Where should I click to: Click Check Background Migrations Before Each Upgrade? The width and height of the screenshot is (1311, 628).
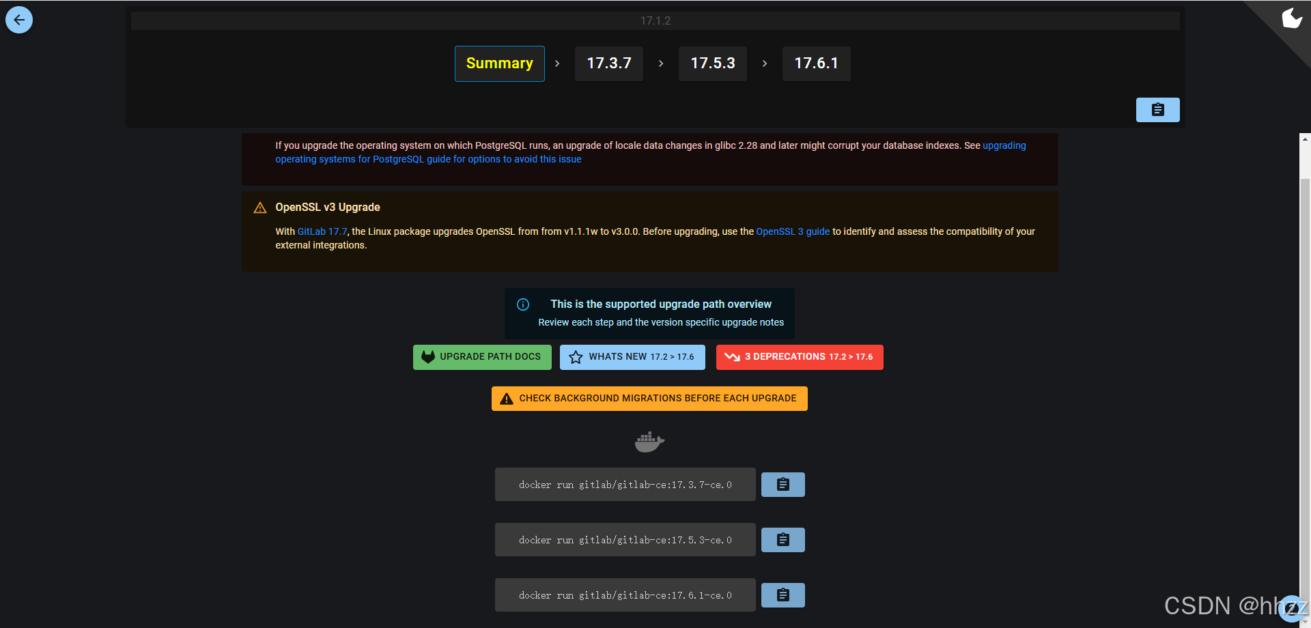[x=649, y=399]
